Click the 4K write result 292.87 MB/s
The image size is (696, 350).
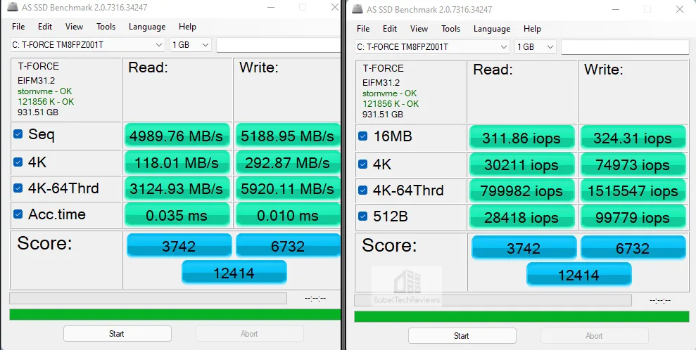point(288,162)
